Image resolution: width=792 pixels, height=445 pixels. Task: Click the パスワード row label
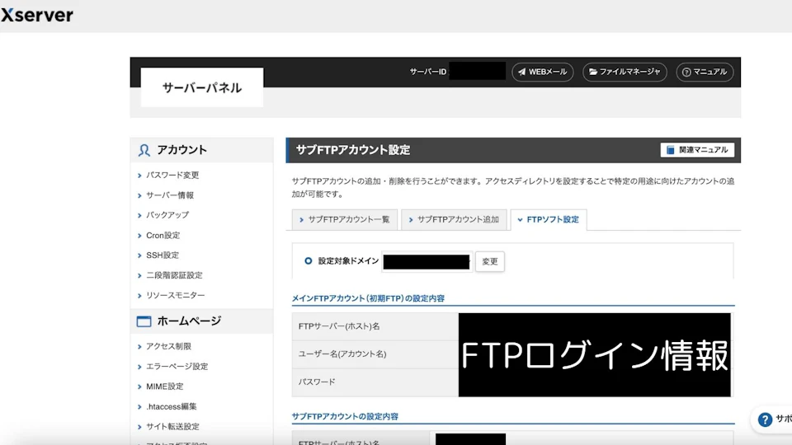[317, 382]
